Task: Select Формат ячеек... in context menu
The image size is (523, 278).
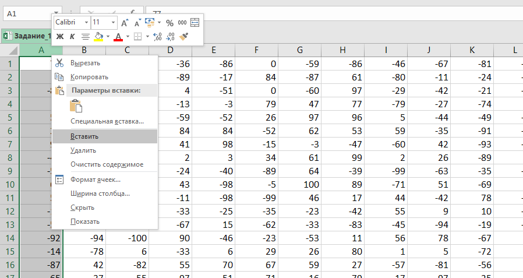Action: [96, 180]
